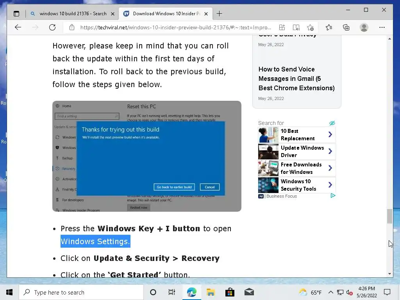The width and height of the screenshot is (400, 300).
Task: Click the page scrollbar thumb
Action: pos(389,216)
